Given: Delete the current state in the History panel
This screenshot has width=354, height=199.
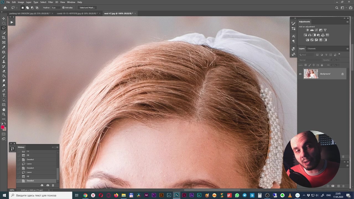Looking at the screenshot, I should tap(53, 185).
